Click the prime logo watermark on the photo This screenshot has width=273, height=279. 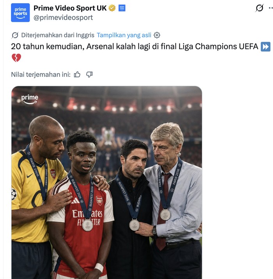tap(30, 99)
